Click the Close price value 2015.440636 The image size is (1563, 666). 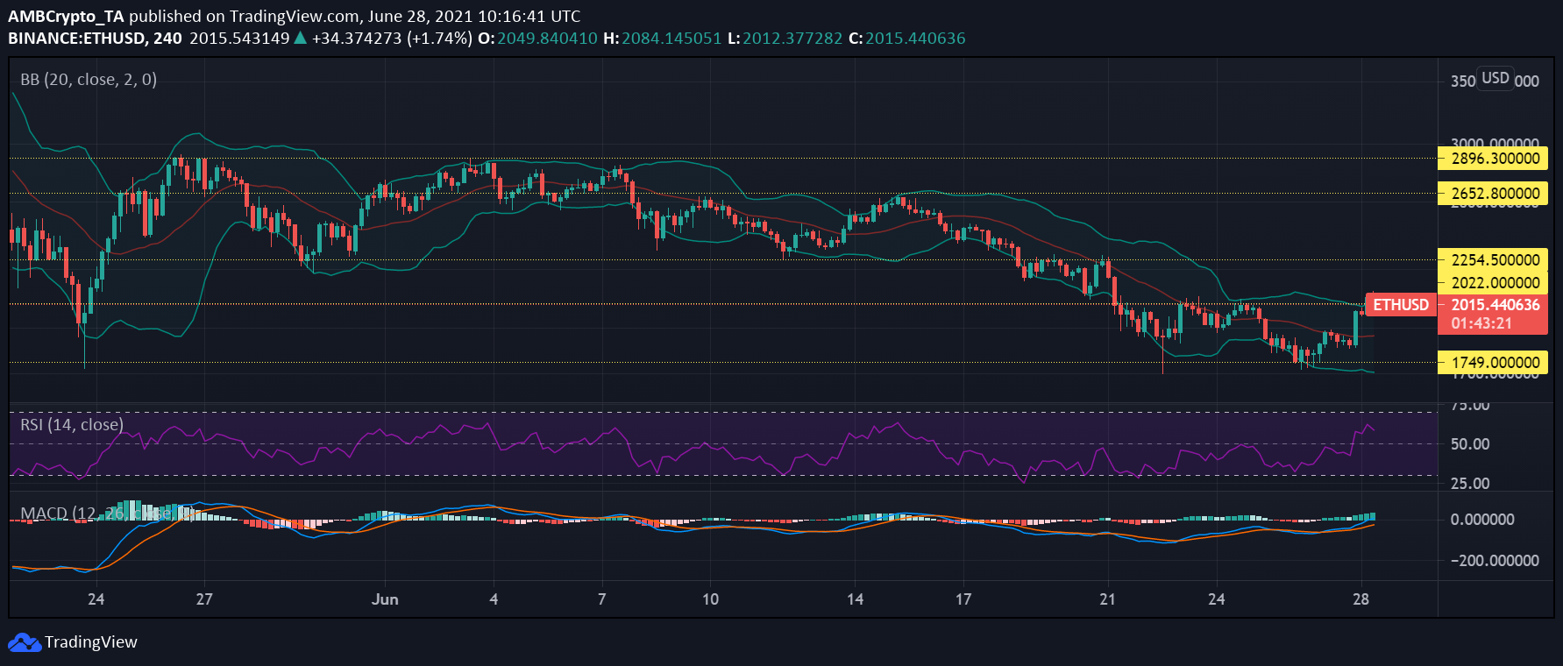click(915, 39)
